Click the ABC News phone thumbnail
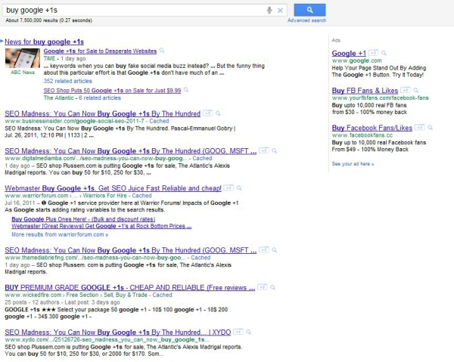 [x=23, y=58]
